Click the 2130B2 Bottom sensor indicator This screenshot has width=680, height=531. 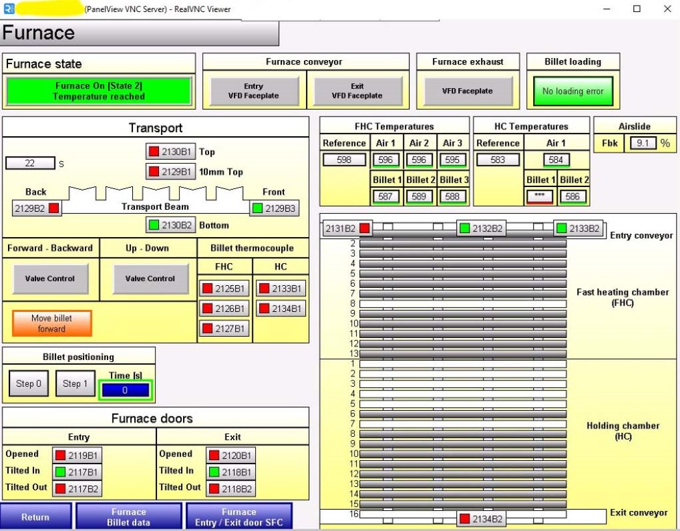click(170, 225)
